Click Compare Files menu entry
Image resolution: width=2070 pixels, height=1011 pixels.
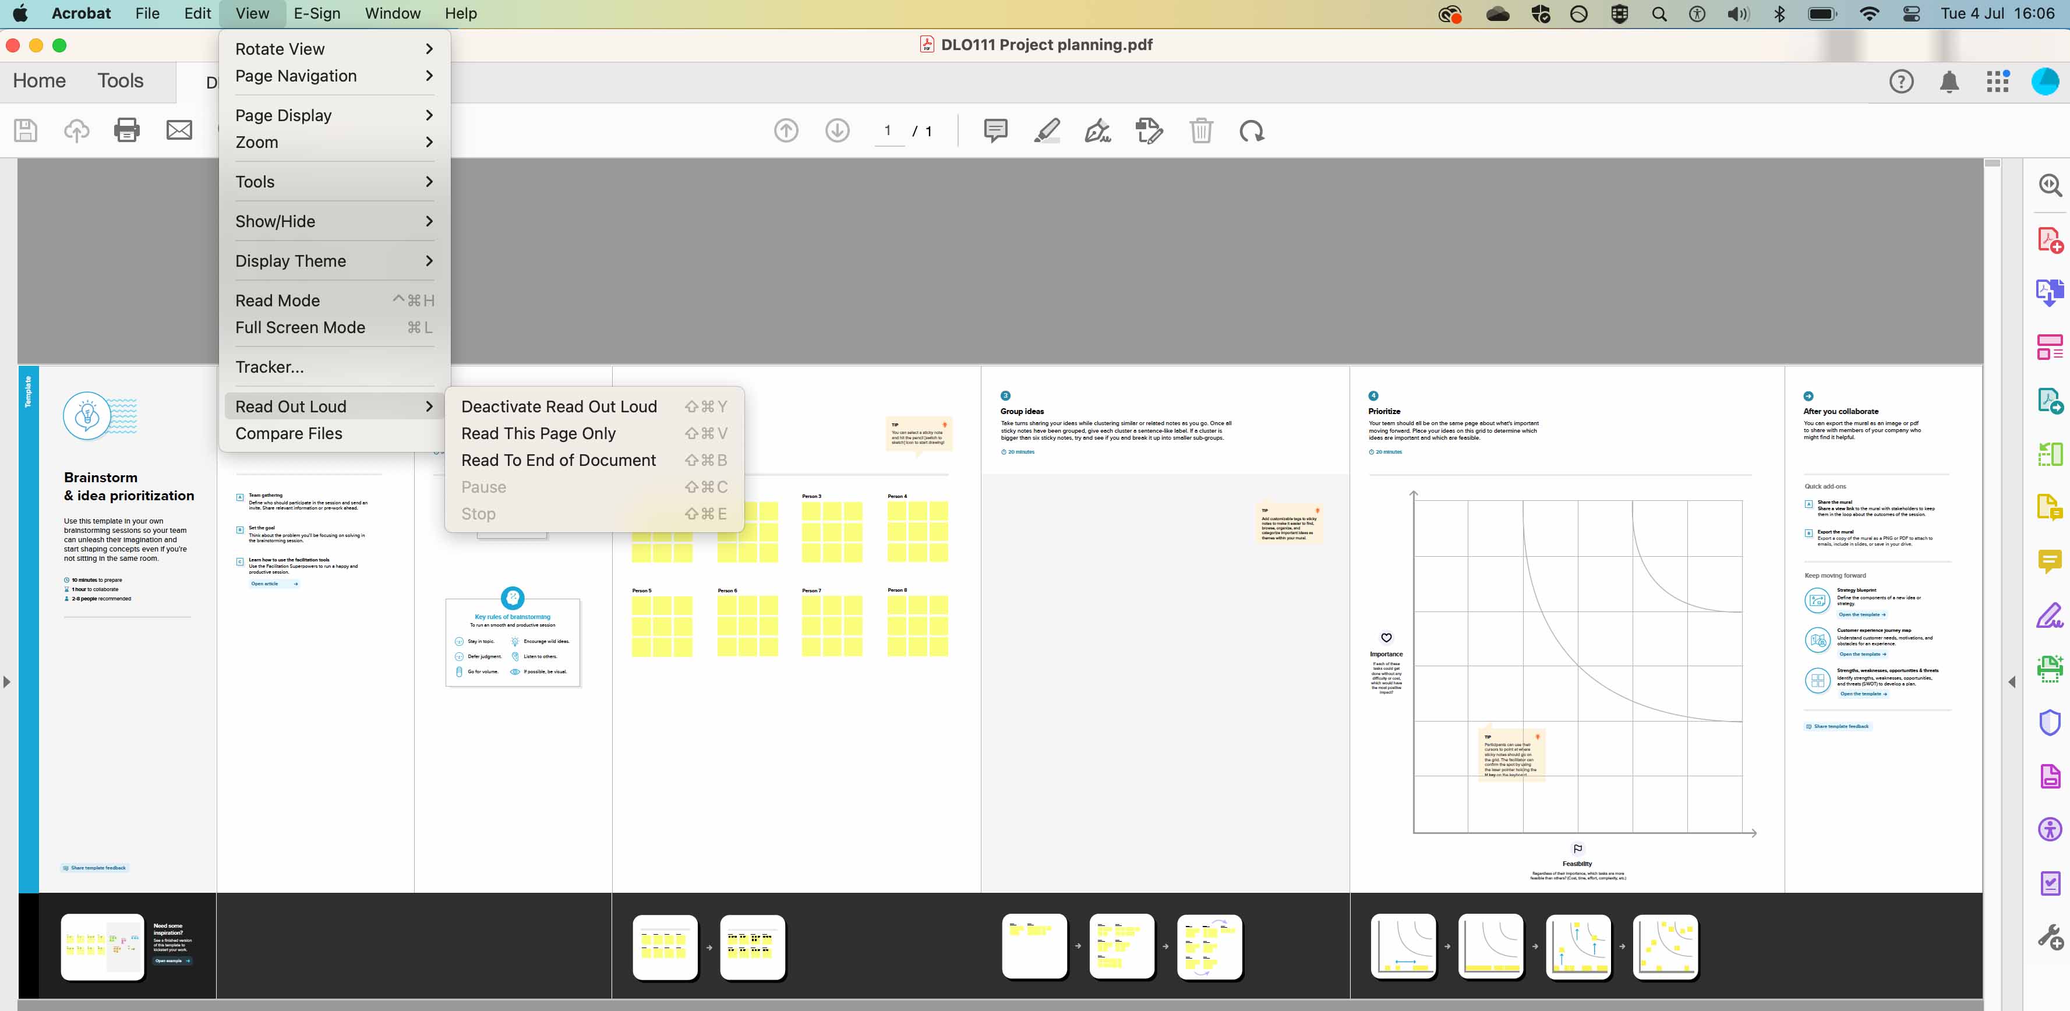coord(288,433)
